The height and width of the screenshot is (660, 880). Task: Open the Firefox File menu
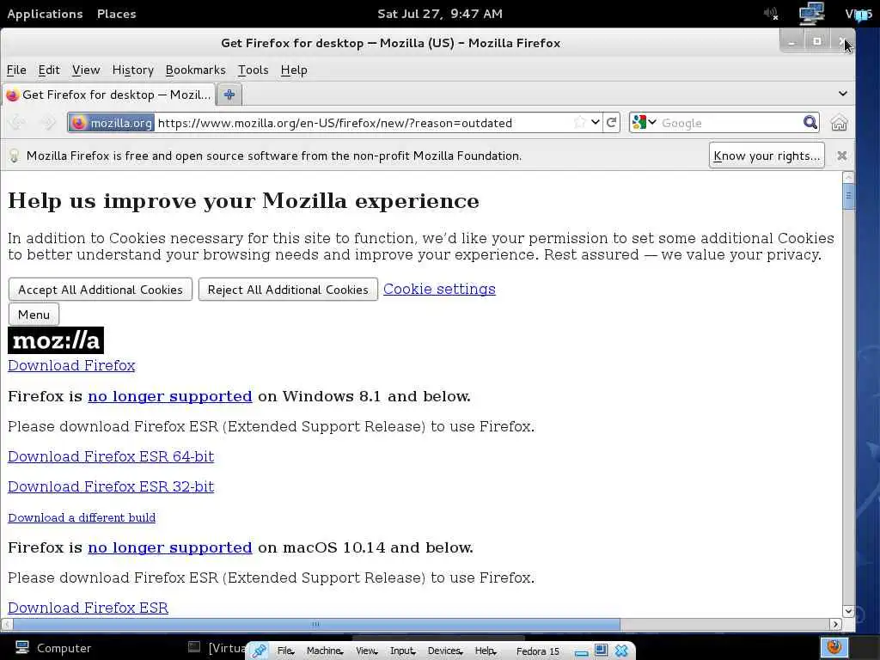tap(16, 70)
